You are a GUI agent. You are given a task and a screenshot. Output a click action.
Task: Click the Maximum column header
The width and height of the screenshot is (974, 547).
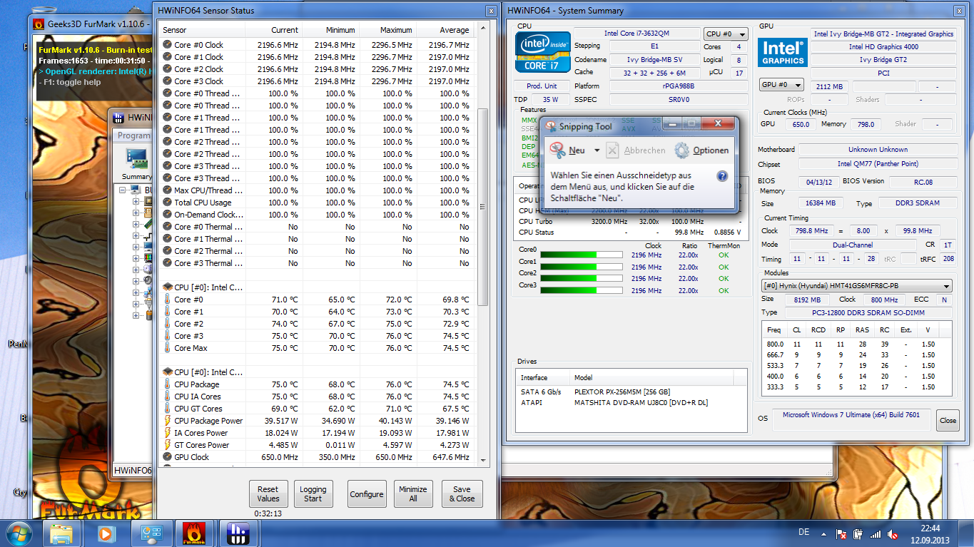[387, 30]
